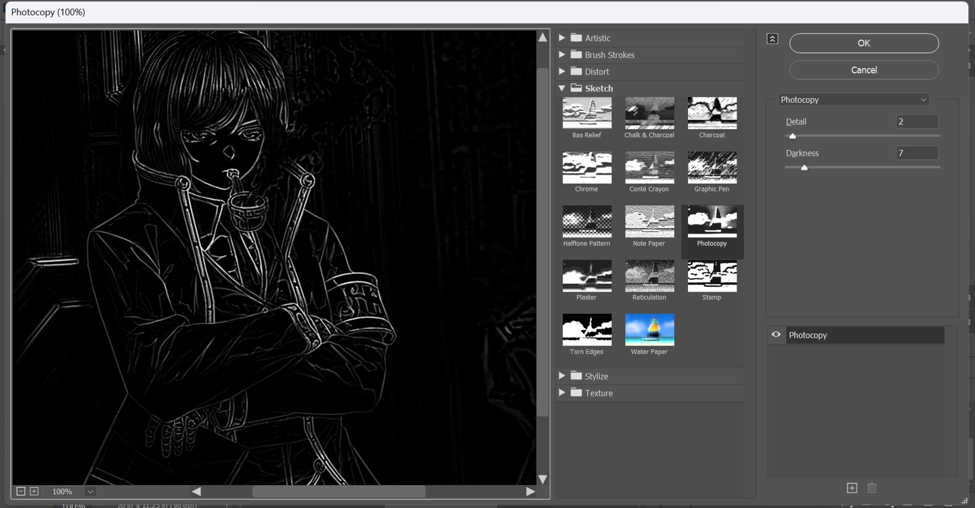975x508 pixels.
Task: Expand the Artistic filter folder
Action: [x=562, y=38]
